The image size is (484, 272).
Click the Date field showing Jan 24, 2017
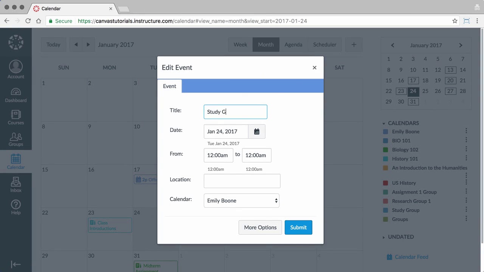click(226, 131)
